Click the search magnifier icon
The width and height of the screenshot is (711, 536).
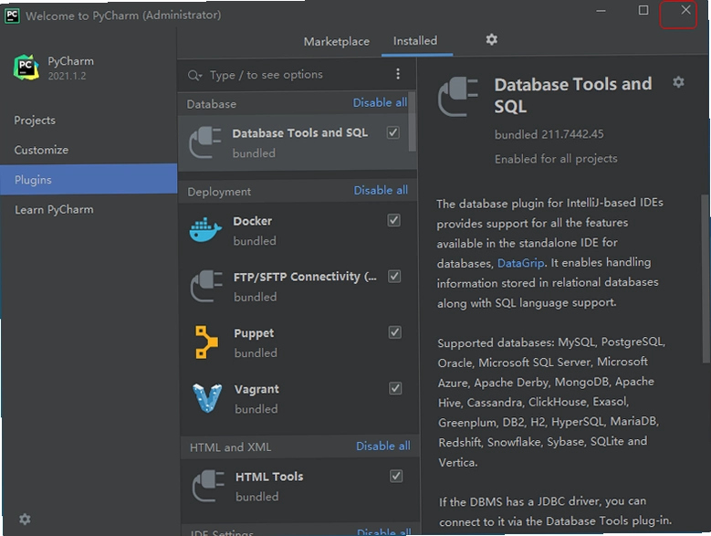[194, 75]
